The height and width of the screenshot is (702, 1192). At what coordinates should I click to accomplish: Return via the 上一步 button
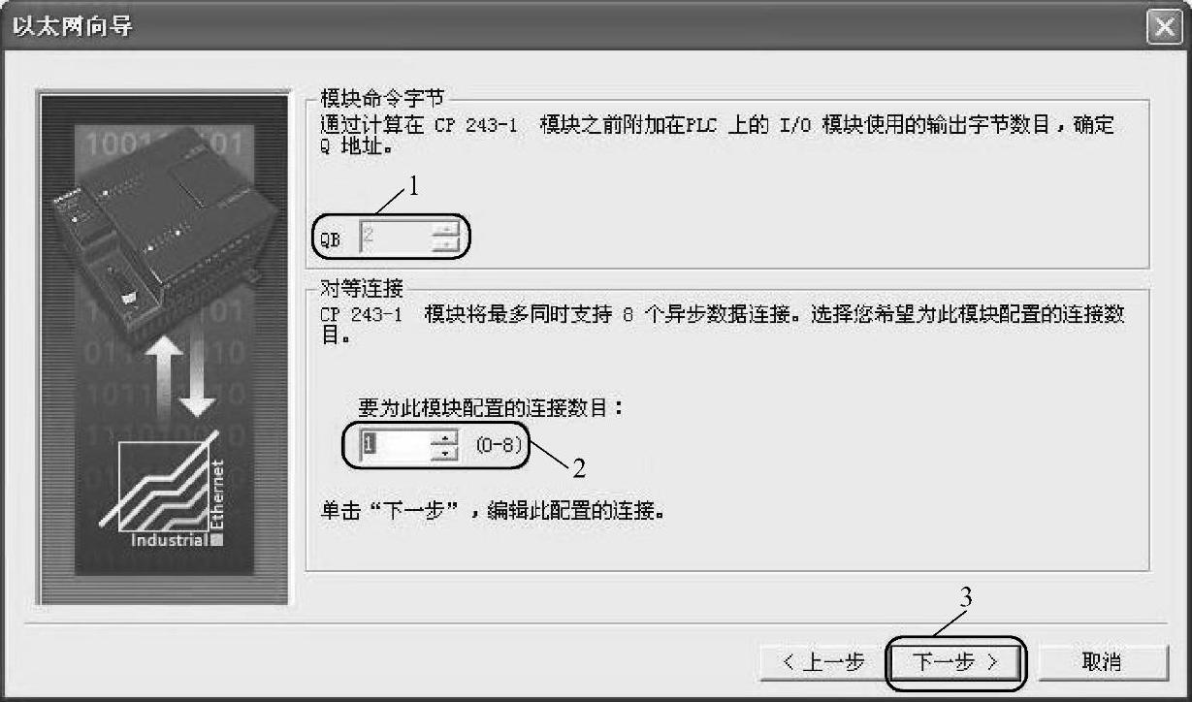tap(823, 662)
